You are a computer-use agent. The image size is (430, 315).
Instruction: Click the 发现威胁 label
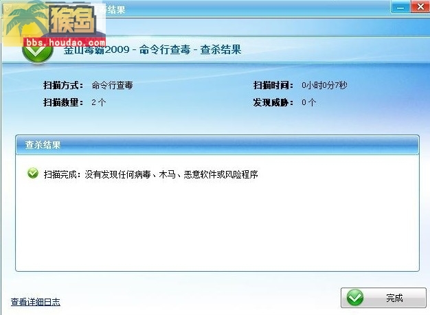click(273, 102)
